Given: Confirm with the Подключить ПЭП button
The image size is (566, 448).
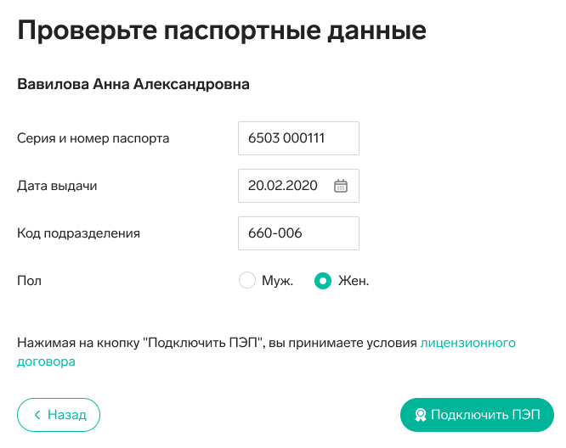Looking at the screenshot, I should coord(477,415).
